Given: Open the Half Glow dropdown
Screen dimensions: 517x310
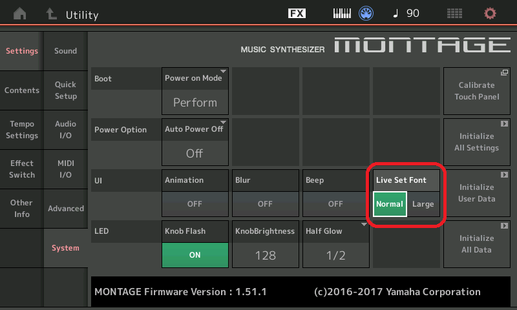Looking at the screenshot, I should click(335, 243).
